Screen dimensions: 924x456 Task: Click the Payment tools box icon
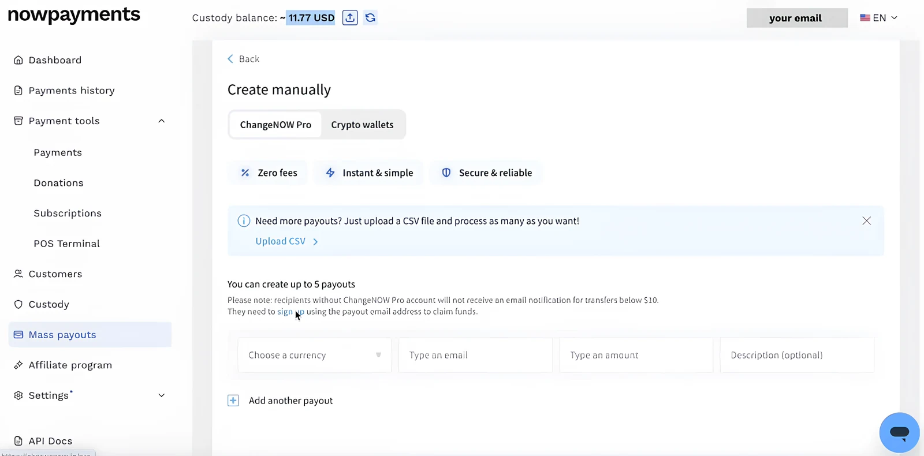pyautogui.click(x=18, y=121)
